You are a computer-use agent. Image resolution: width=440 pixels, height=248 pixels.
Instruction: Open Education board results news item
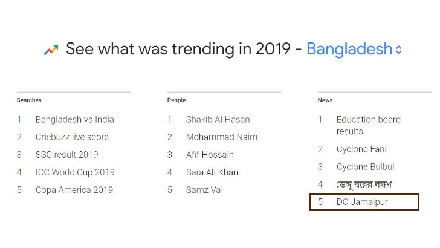coord(369,126)
